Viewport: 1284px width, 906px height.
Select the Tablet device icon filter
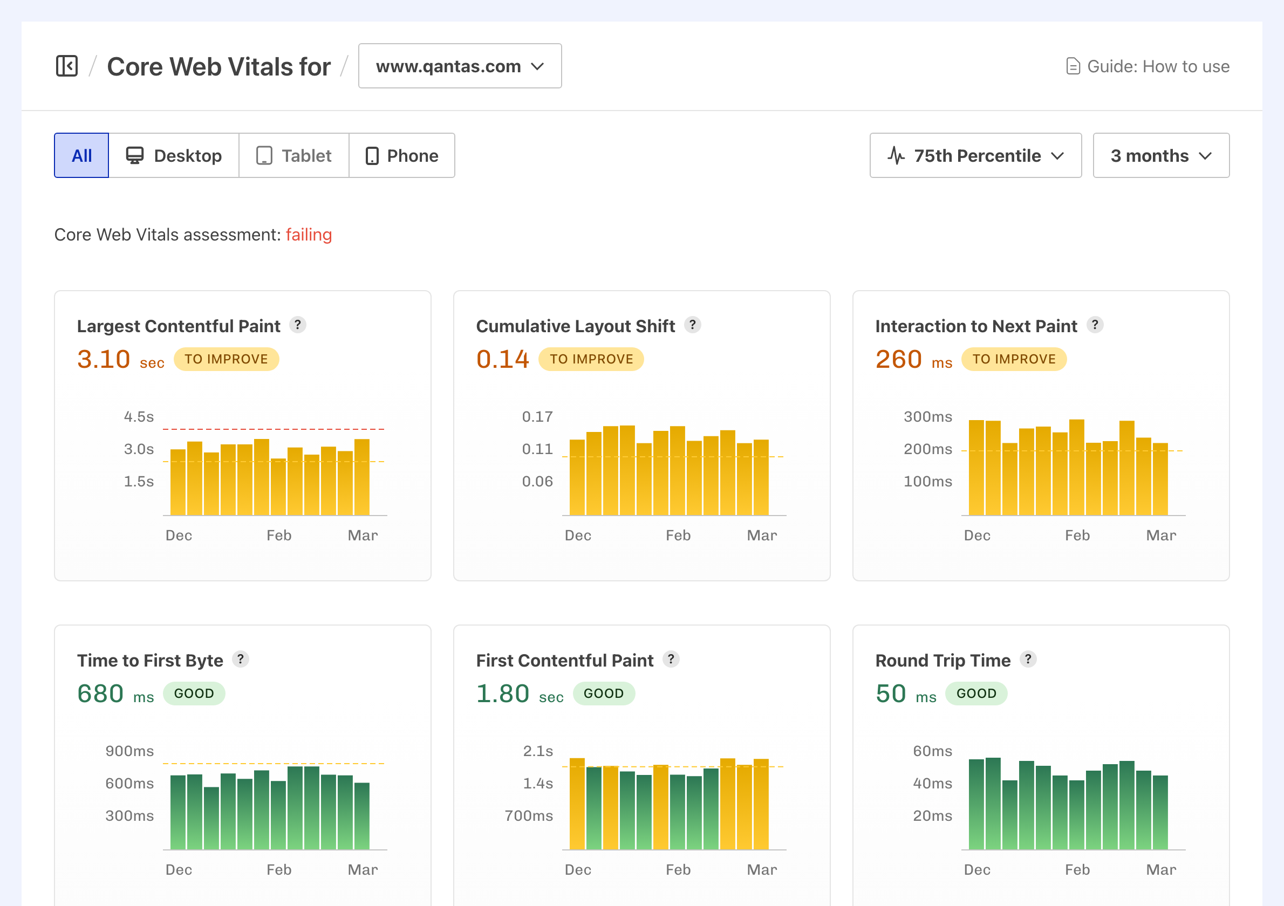(264, 155)
